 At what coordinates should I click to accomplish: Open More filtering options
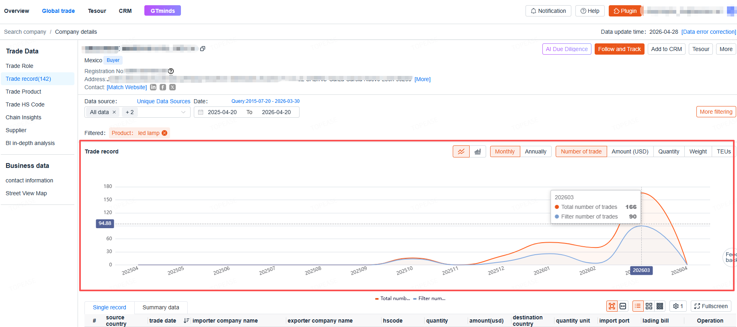[x=716, y=112]
